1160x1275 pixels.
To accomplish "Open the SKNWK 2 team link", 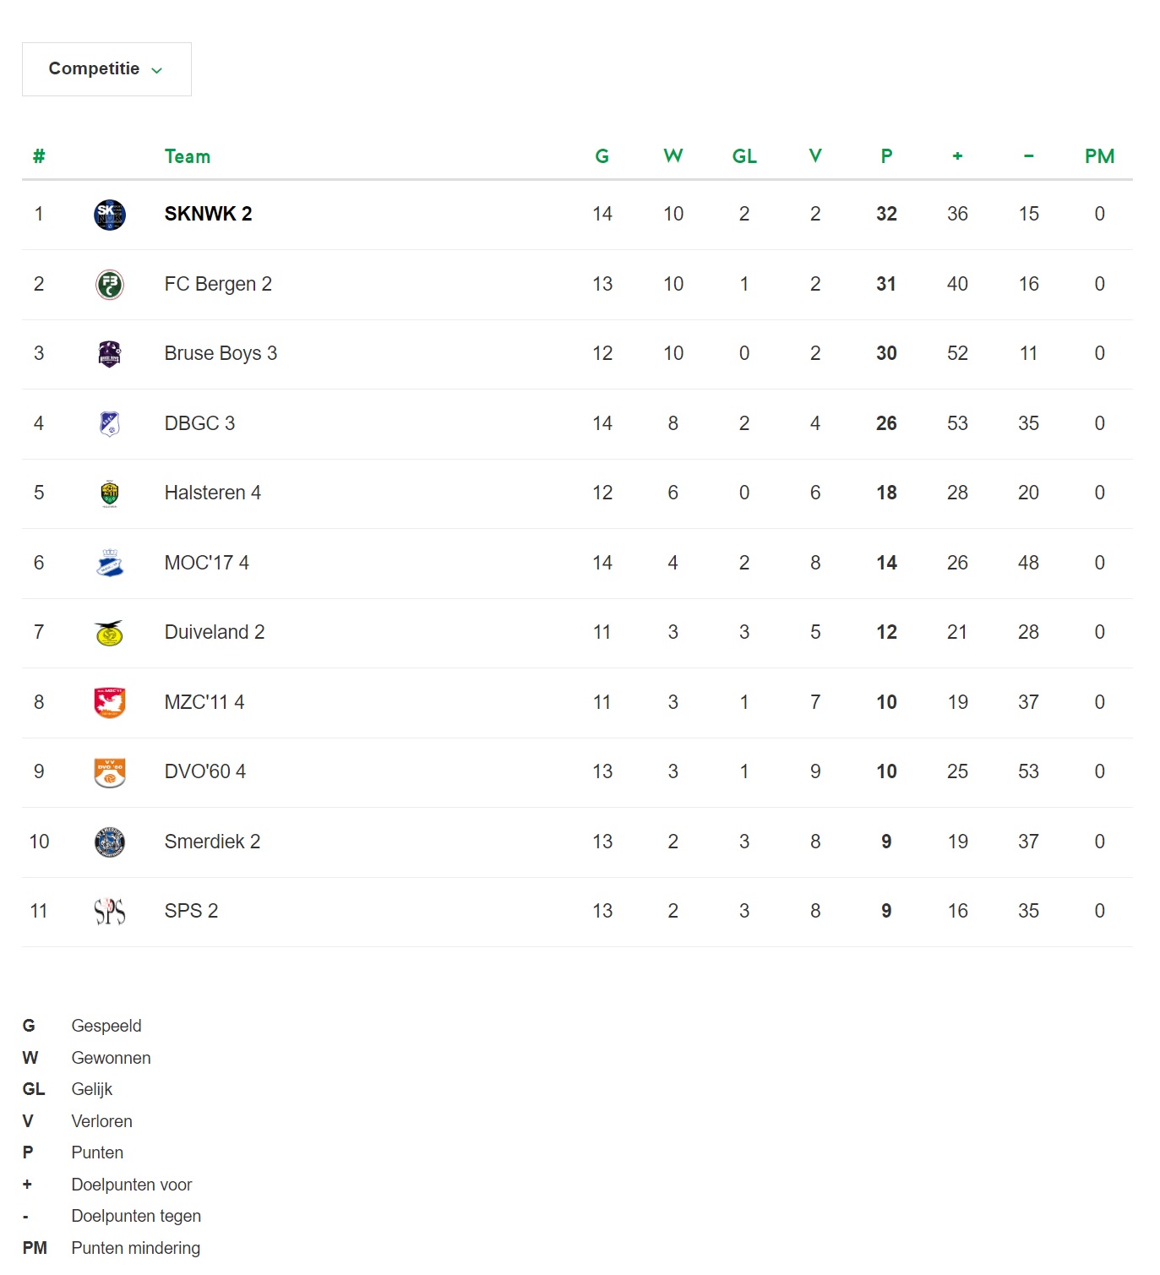I will 209,215.
